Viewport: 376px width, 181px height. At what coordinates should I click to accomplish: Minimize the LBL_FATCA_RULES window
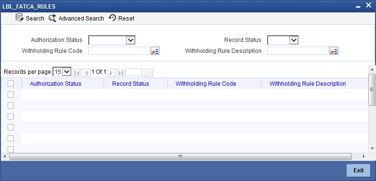[358, 7]
